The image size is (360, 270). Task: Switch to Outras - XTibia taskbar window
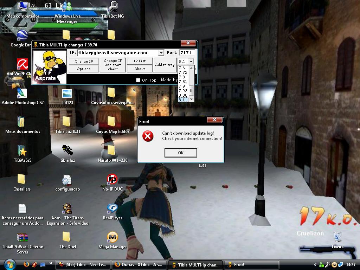click(139, 265)
